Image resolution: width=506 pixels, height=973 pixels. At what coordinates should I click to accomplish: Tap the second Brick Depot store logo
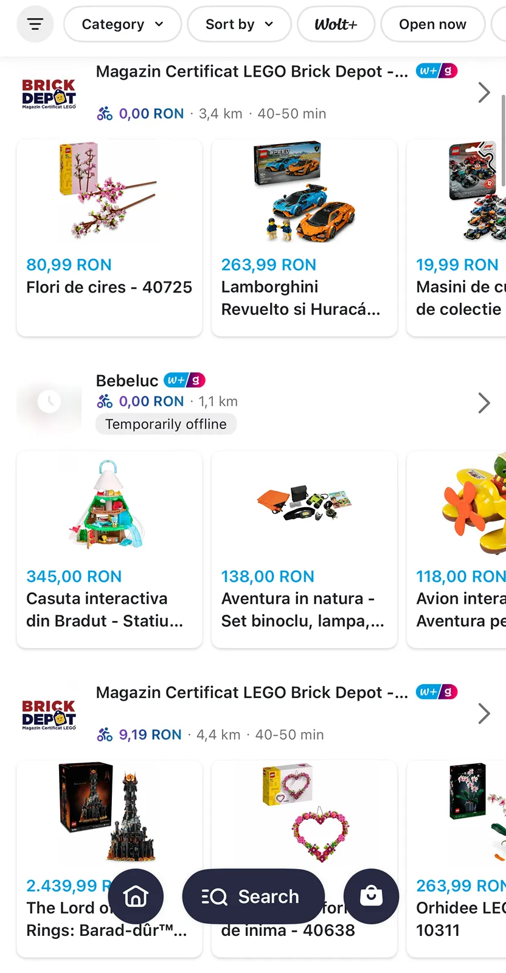(49, 714)
